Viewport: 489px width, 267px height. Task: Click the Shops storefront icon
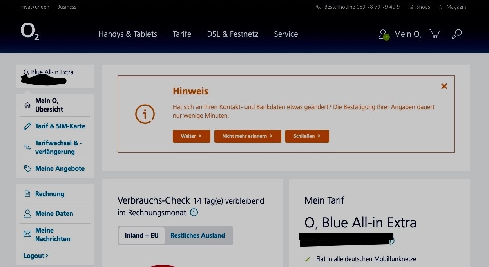coord(411,7)
